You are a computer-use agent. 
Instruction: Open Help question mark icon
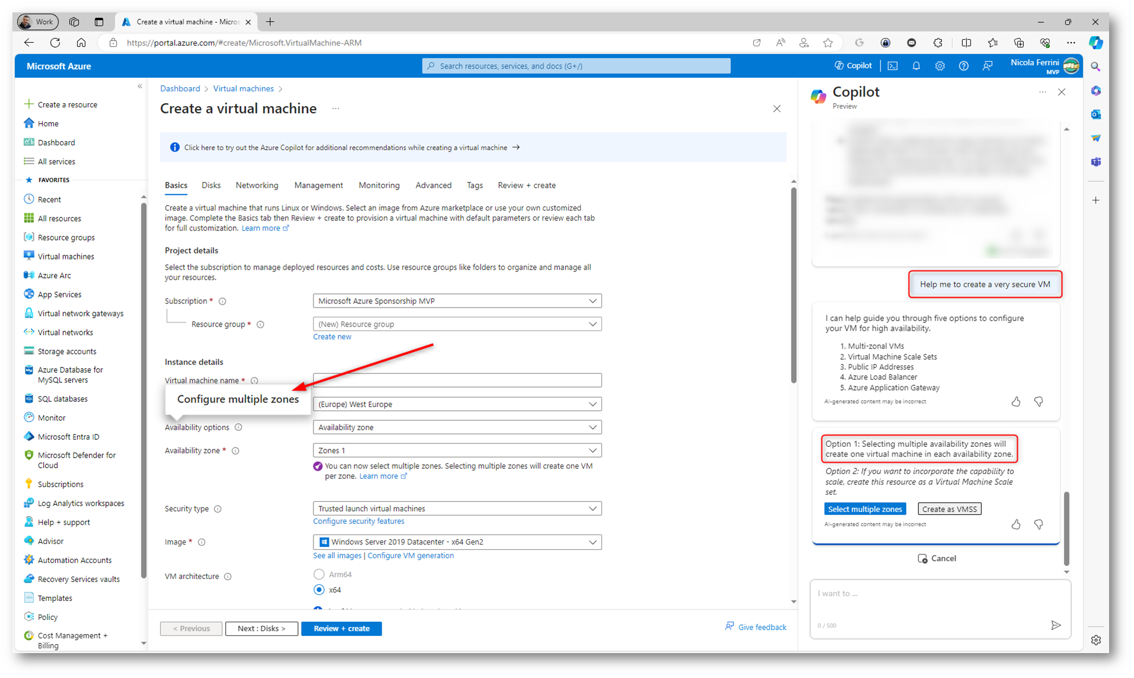(963, 66)
